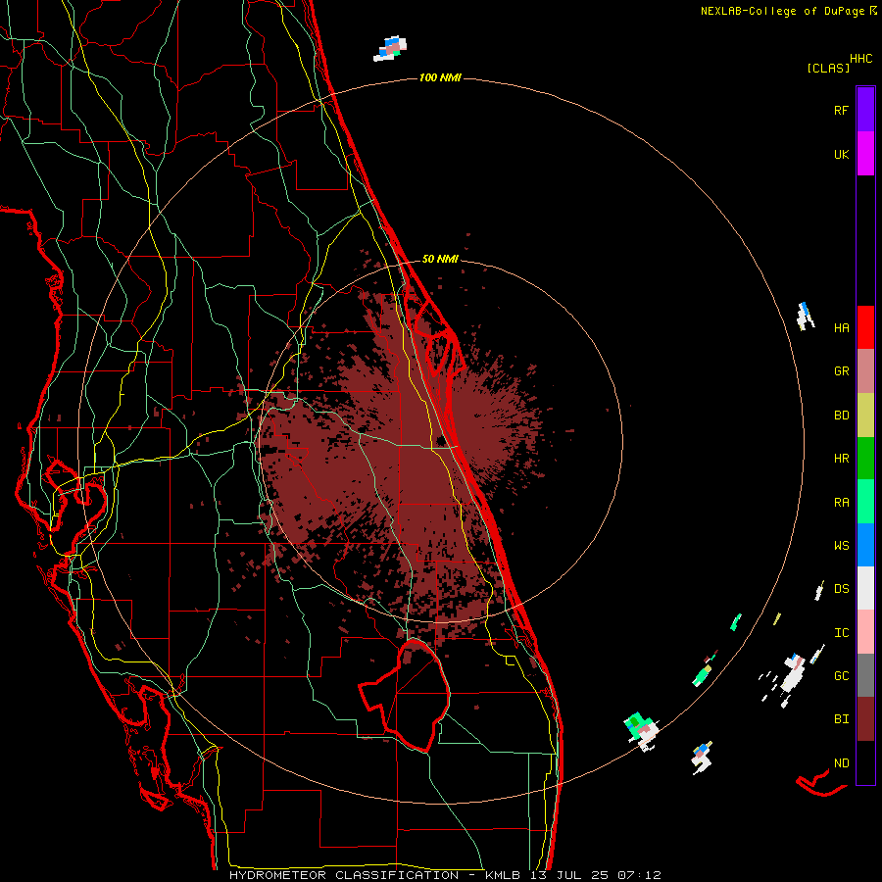This screenshot has width=882, height=882.
Task: Click the ND black legend swatch
Action: (865, 762)
